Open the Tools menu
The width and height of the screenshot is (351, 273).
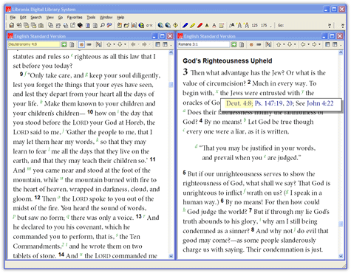(91, 18)
